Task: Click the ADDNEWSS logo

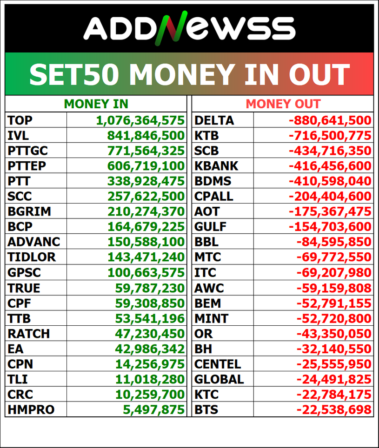Action: pyautogui.click(x=190, y=28)
